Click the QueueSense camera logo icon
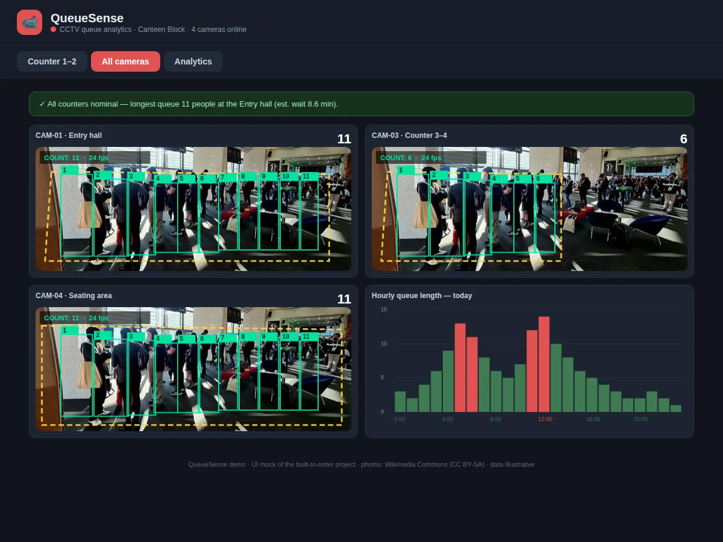 [x=30, y=22]
